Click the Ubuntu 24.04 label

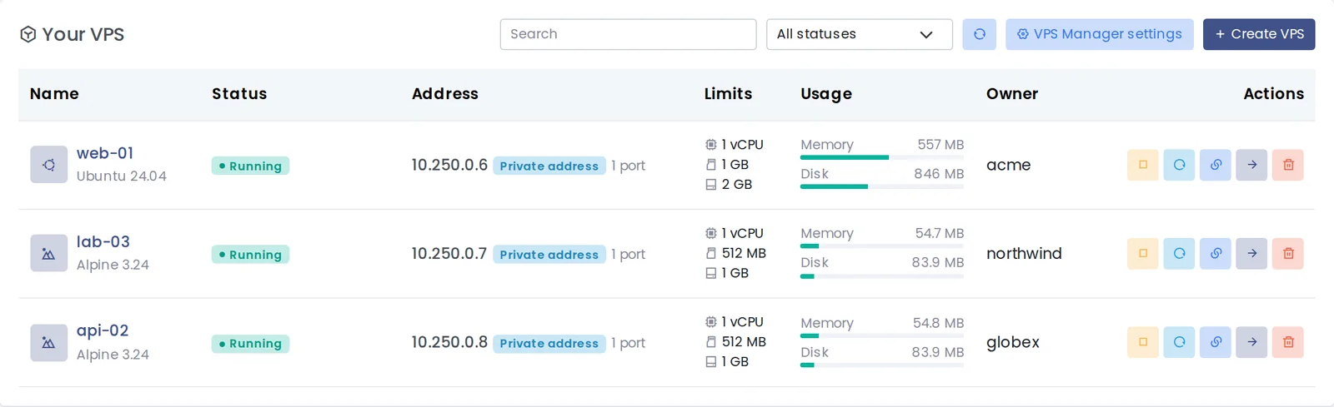[x=122, y=176]
